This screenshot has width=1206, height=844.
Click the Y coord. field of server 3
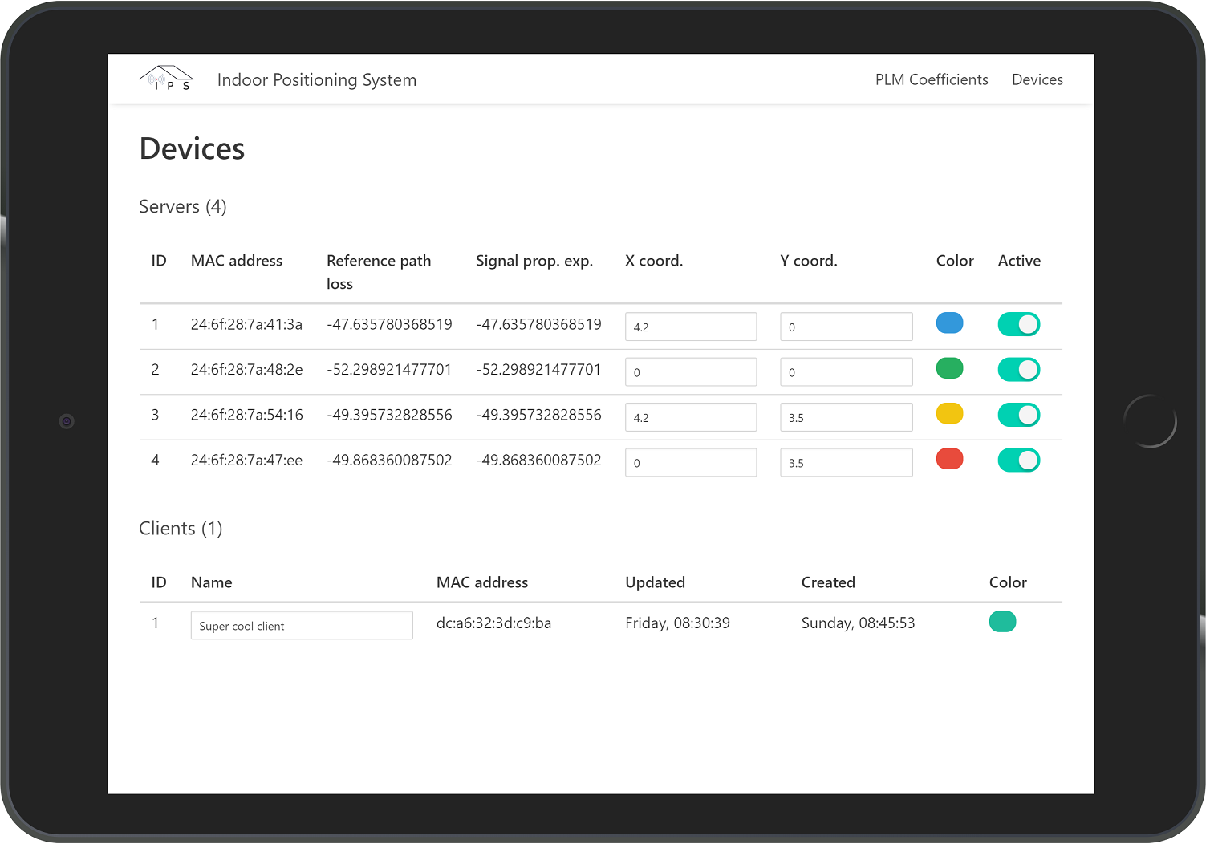[846, 417]
